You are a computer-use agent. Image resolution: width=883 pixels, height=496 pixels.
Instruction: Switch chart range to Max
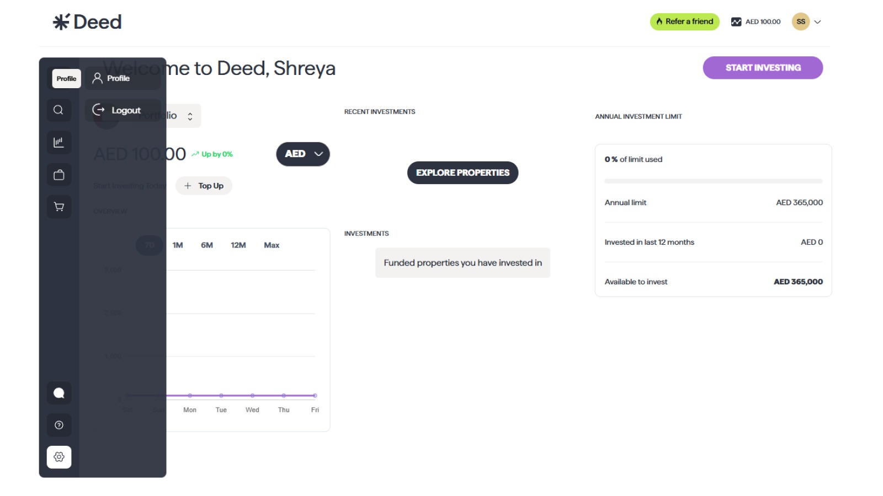tap(272, 245)
